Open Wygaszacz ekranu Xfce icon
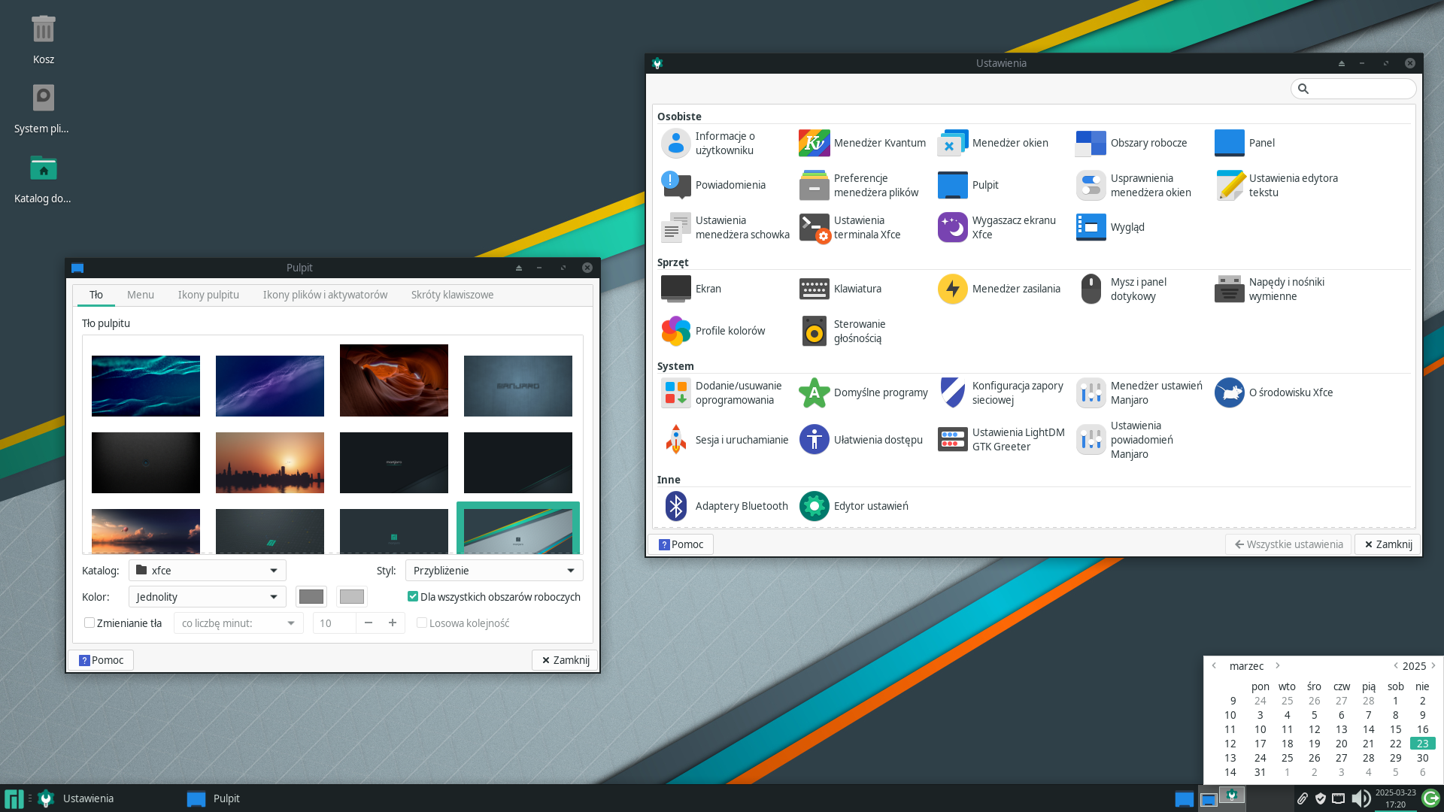 click(x=952, y=227)
